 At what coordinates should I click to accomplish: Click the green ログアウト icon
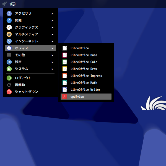tap(9, 78)
